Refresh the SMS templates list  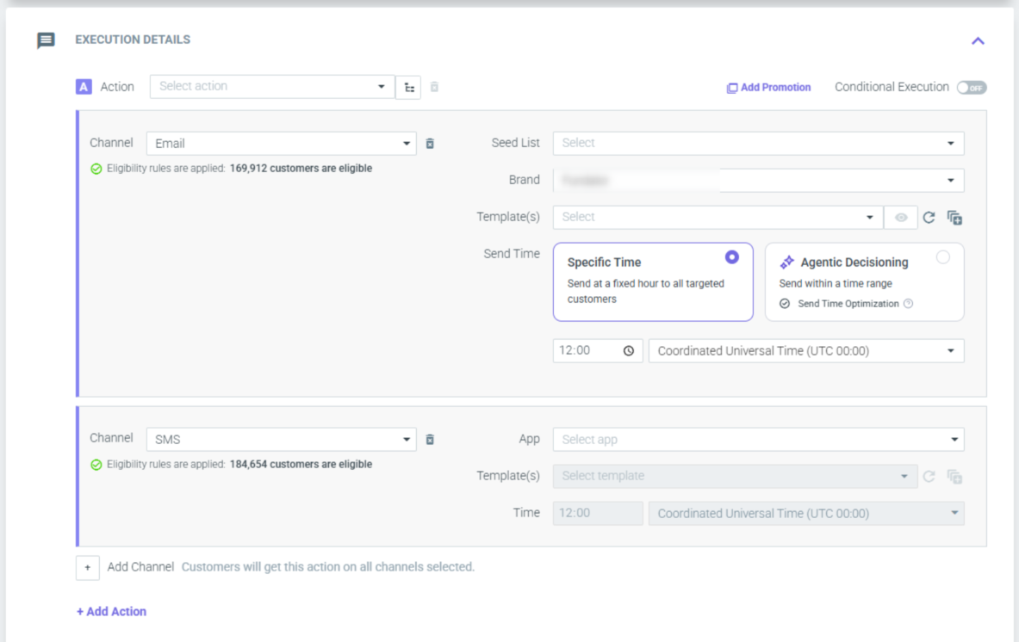(x=929, y=477)
